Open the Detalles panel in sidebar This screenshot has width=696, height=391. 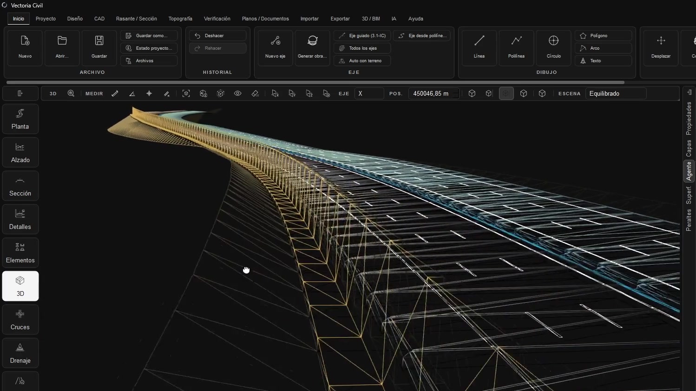pos(20,219)
